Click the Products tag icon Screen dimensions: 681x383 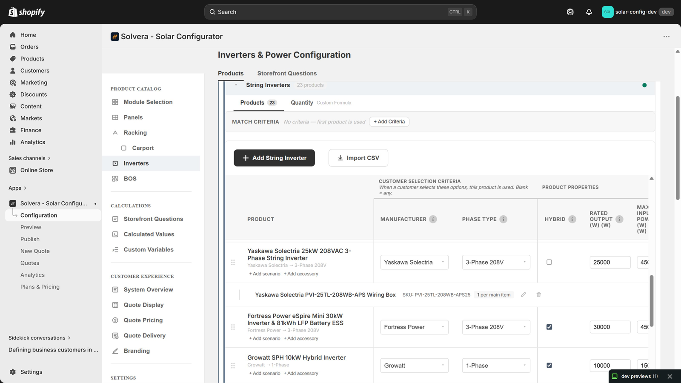coord(13,59)
